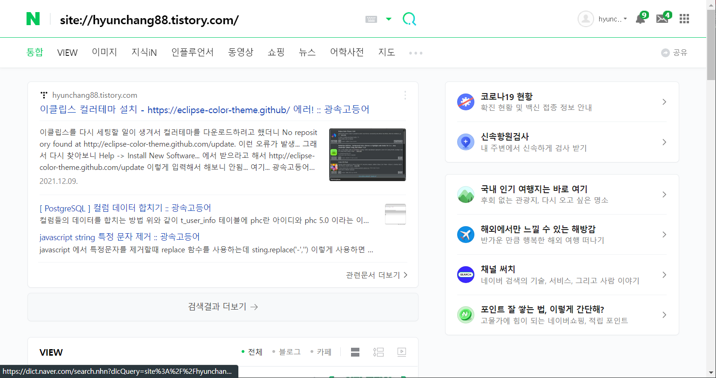Switch VIEW to card layout icon
Image resolution: width=716 pixels, height=378 pixels.
355,352
